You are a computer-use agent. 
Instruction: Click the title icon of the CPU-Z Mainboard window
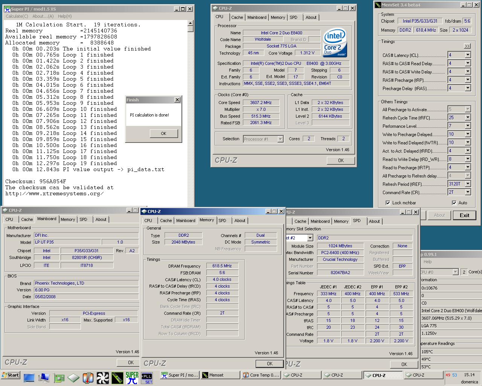(5, 210)
